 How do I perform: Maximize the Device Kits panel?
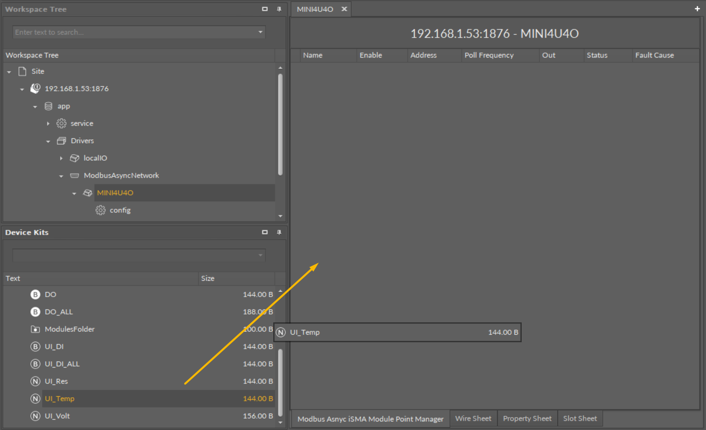[x=265, y=232]
